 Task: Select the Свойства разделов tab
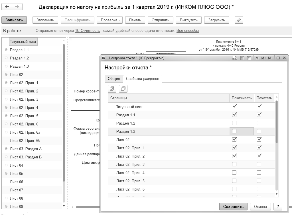coord(143,79)
